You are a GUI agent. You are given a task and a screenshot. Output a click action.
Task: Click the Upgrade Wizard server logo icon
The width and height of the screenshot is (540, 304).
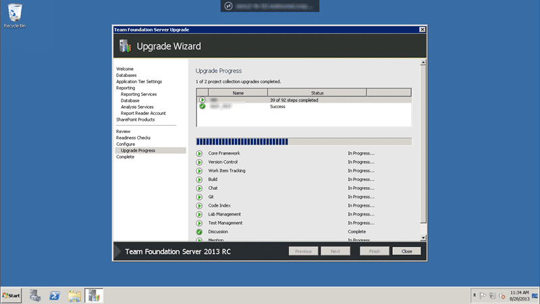(x=125, y=46)
